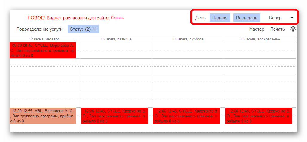Open the Подразделение услуги filter
Screen dimensions: 307x142
click(x=39, y=29)
